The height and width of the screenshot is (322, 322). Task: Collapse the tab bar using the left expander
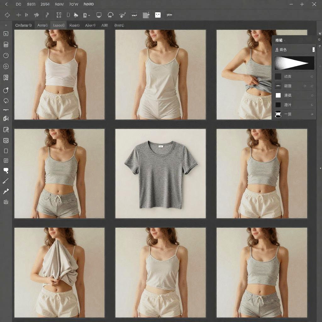pos(6,25)
